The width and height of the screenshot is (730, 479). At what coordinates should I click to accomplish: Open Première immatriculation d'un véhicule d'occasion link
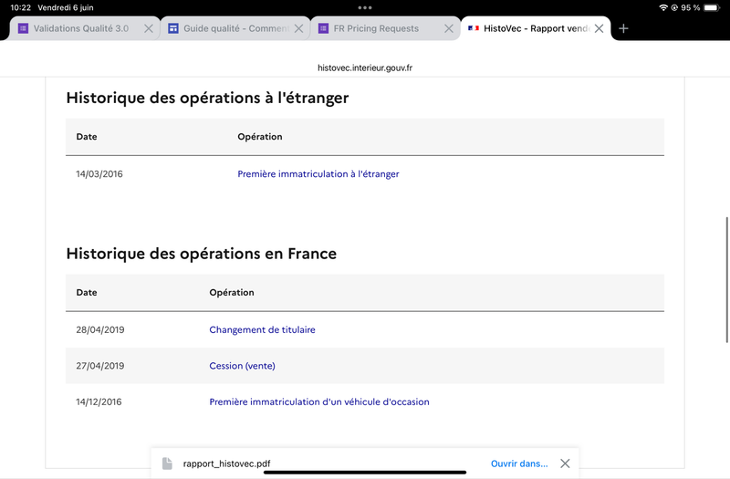(x=318, y=401)
